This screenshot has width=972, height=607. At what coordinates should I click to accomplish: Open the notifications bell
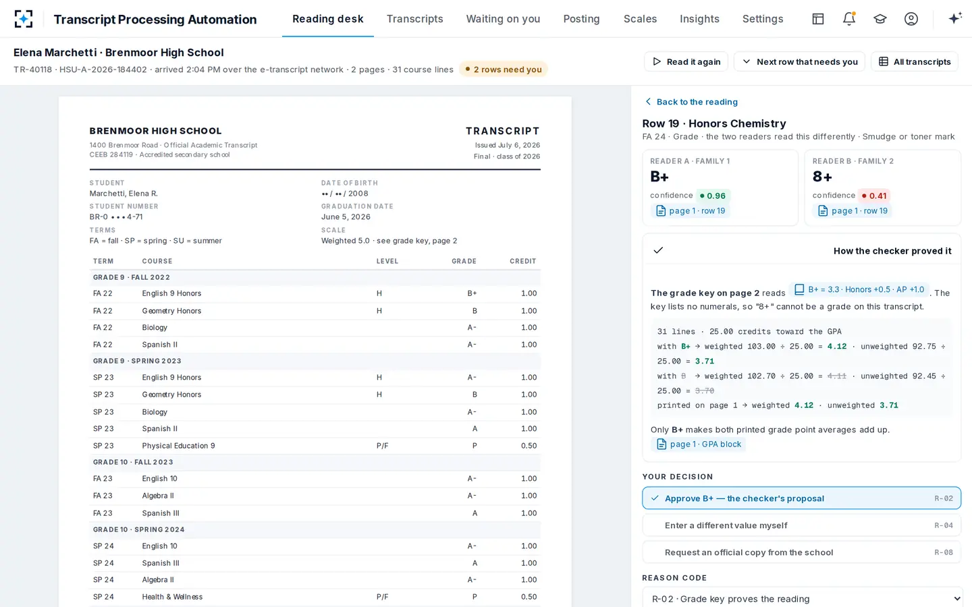coord(849,19)
